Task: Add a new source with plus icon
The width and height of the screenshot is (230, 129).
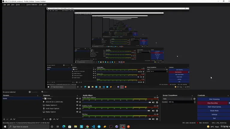Action: [44, 119]
